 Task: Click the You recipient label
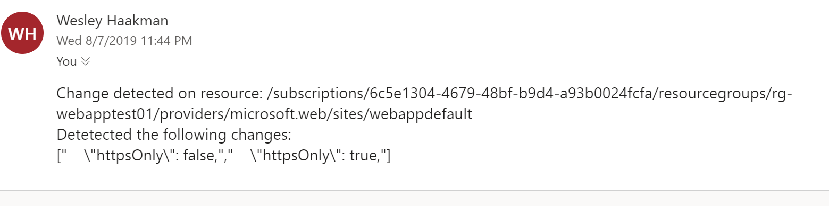66,61
